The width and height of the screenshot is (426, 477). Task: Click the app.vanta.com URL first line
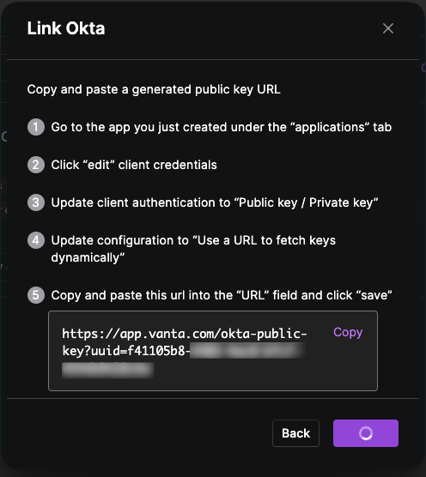coord(185,334)
